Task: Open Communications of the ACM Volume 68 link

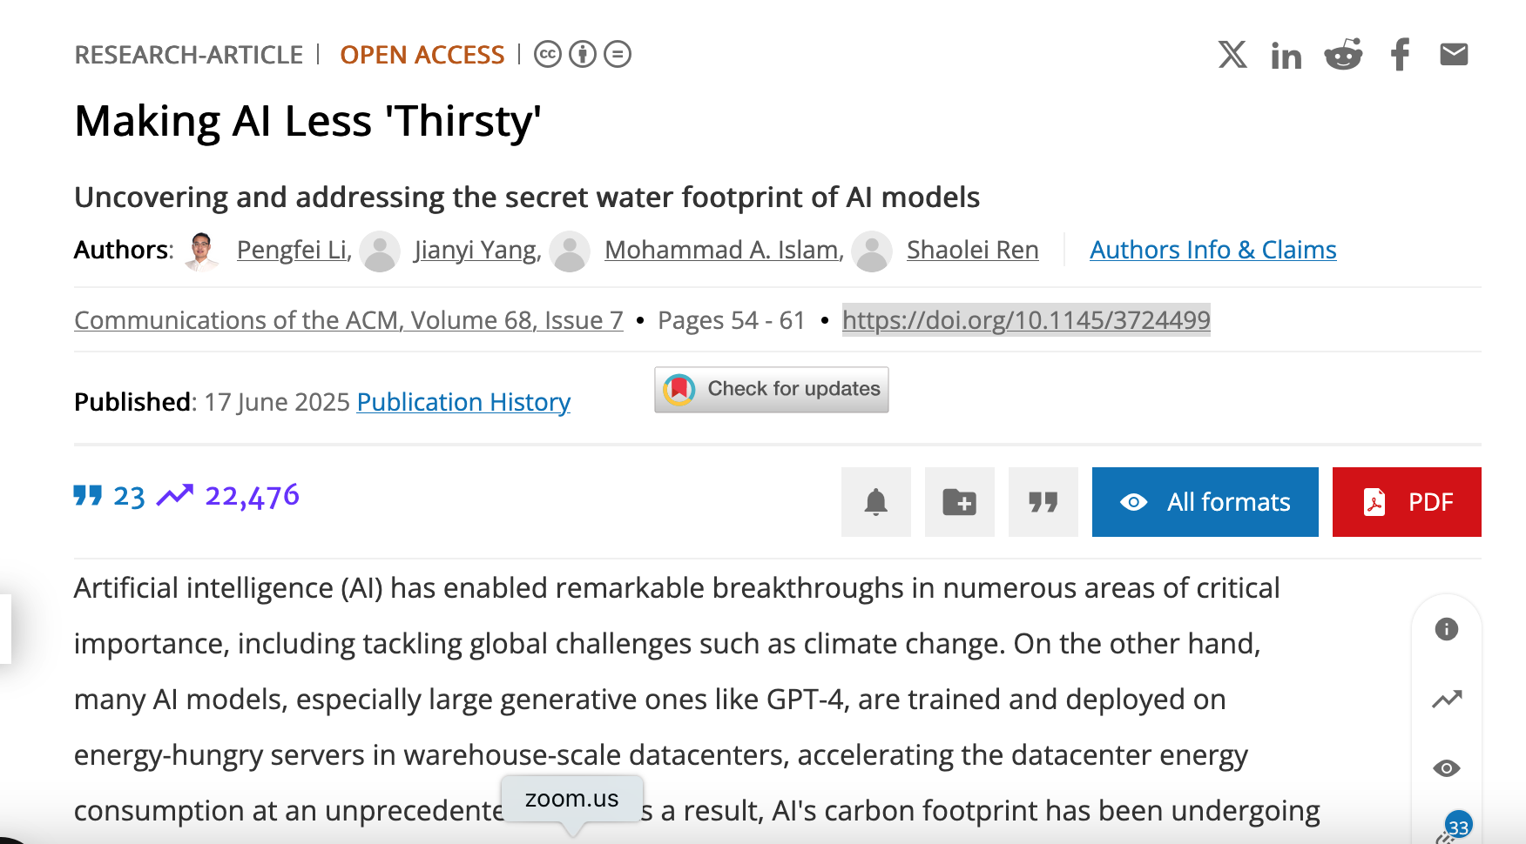Action: (348, 320)
